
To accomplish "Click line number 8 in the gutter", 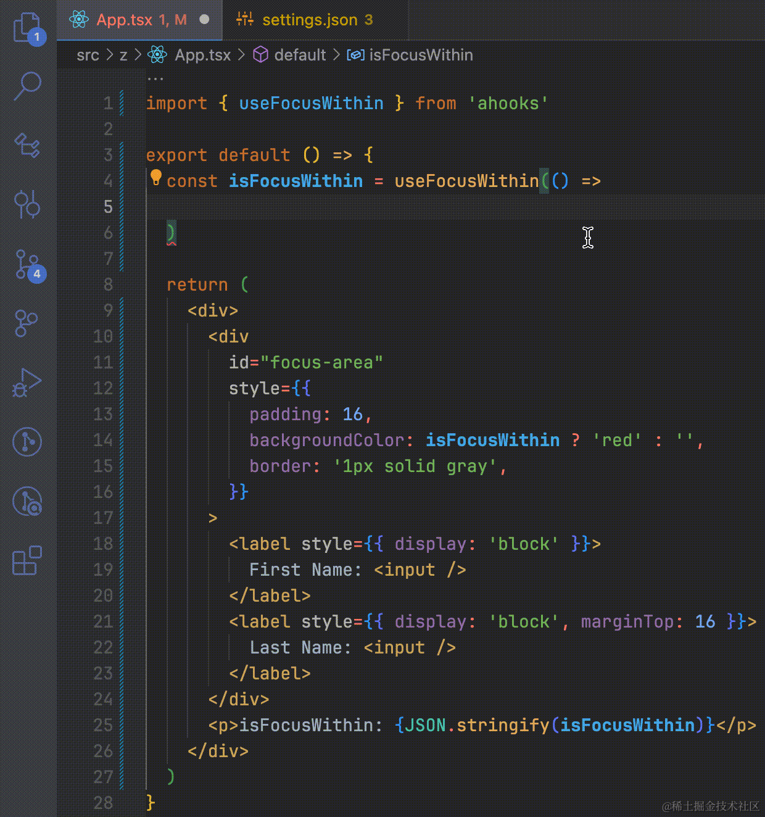I will 108,284.
